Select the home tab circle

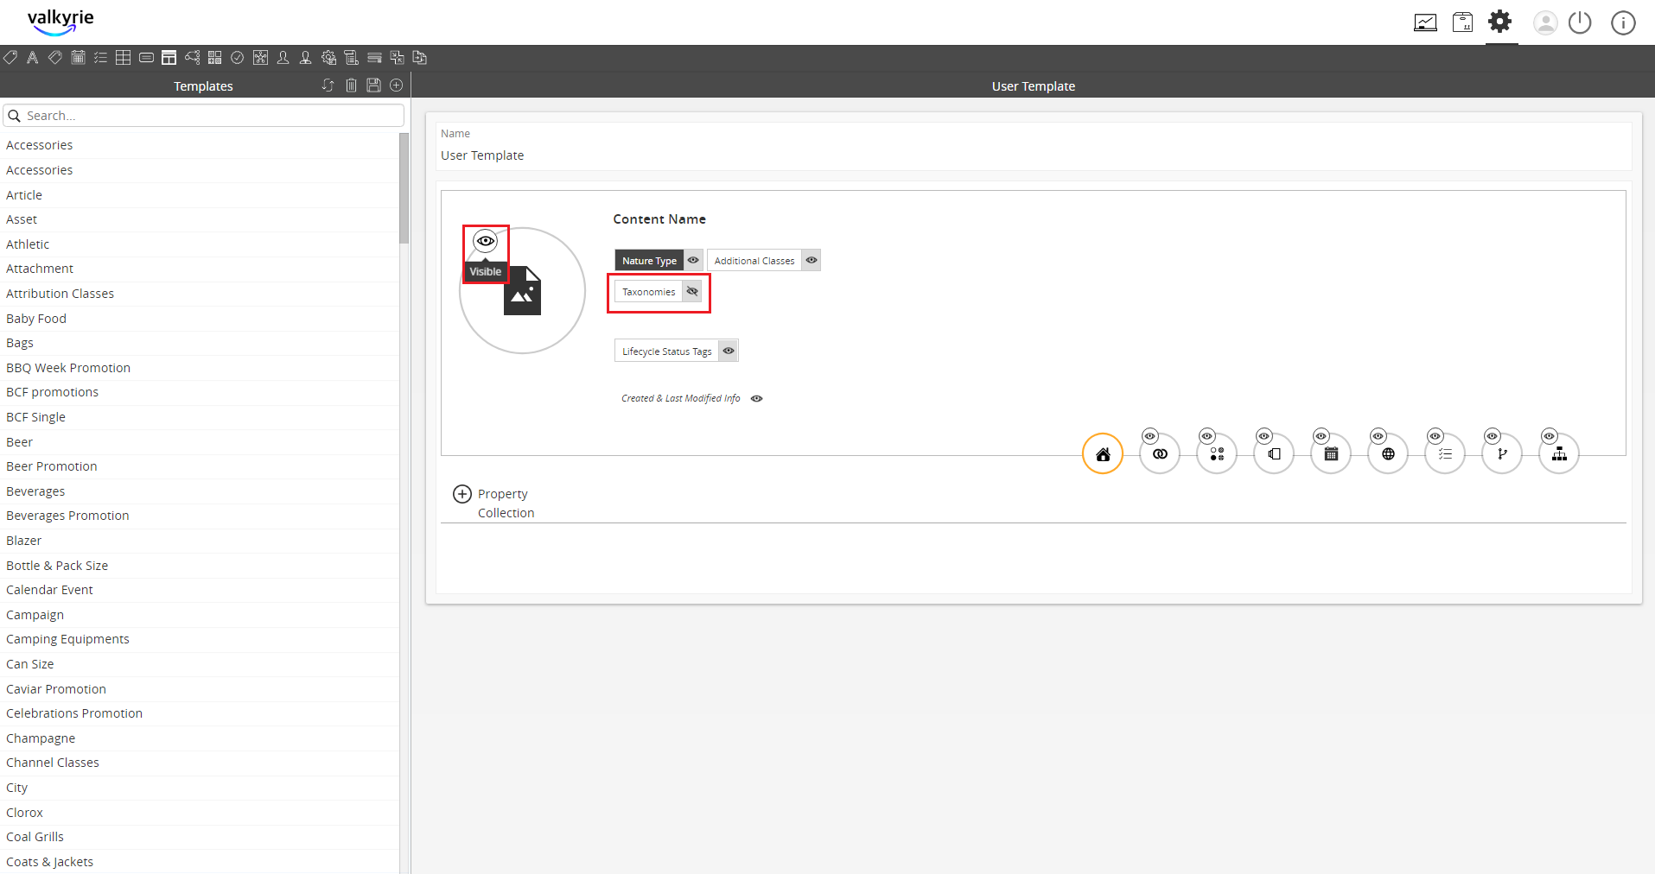click(1103, 454)
